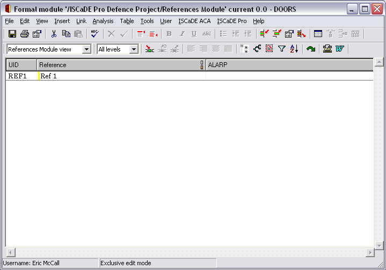Open the Analysis menu
386x270 pixels.
[103, 21]
